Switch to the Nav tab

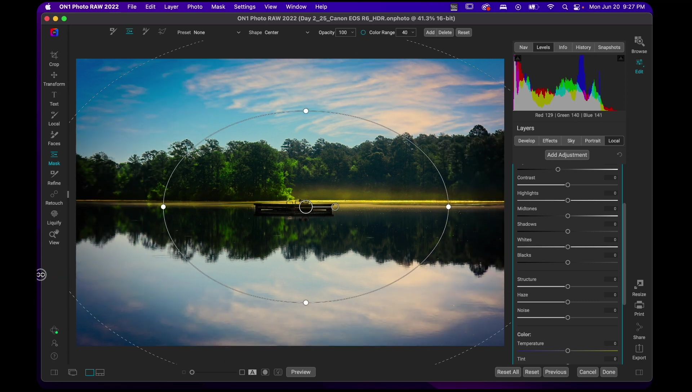(523, 47)
